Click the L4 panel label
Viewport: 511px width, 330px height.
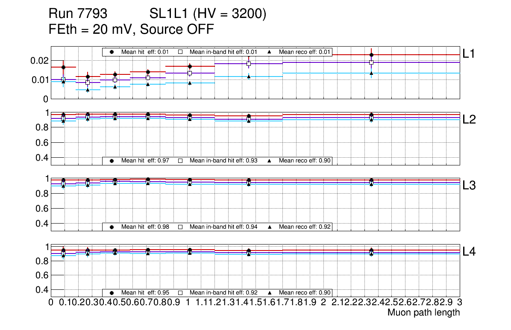tap(470, 252)
